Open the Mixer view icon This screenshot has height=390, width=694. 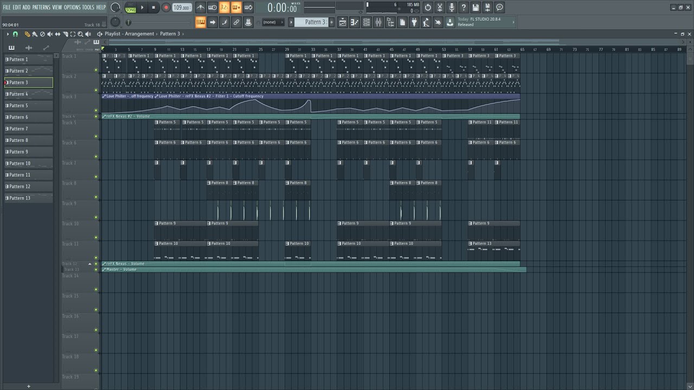pyautogui.click(x=378, y=22)
